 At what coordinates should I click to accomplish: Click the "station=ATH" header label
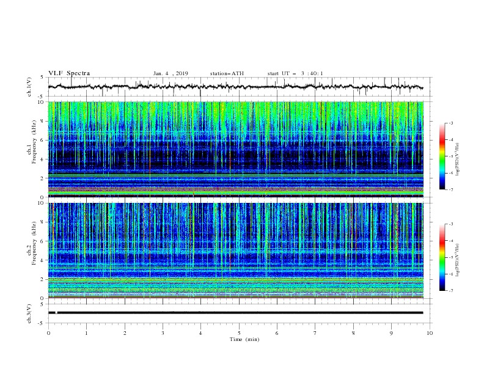point(227,73)
